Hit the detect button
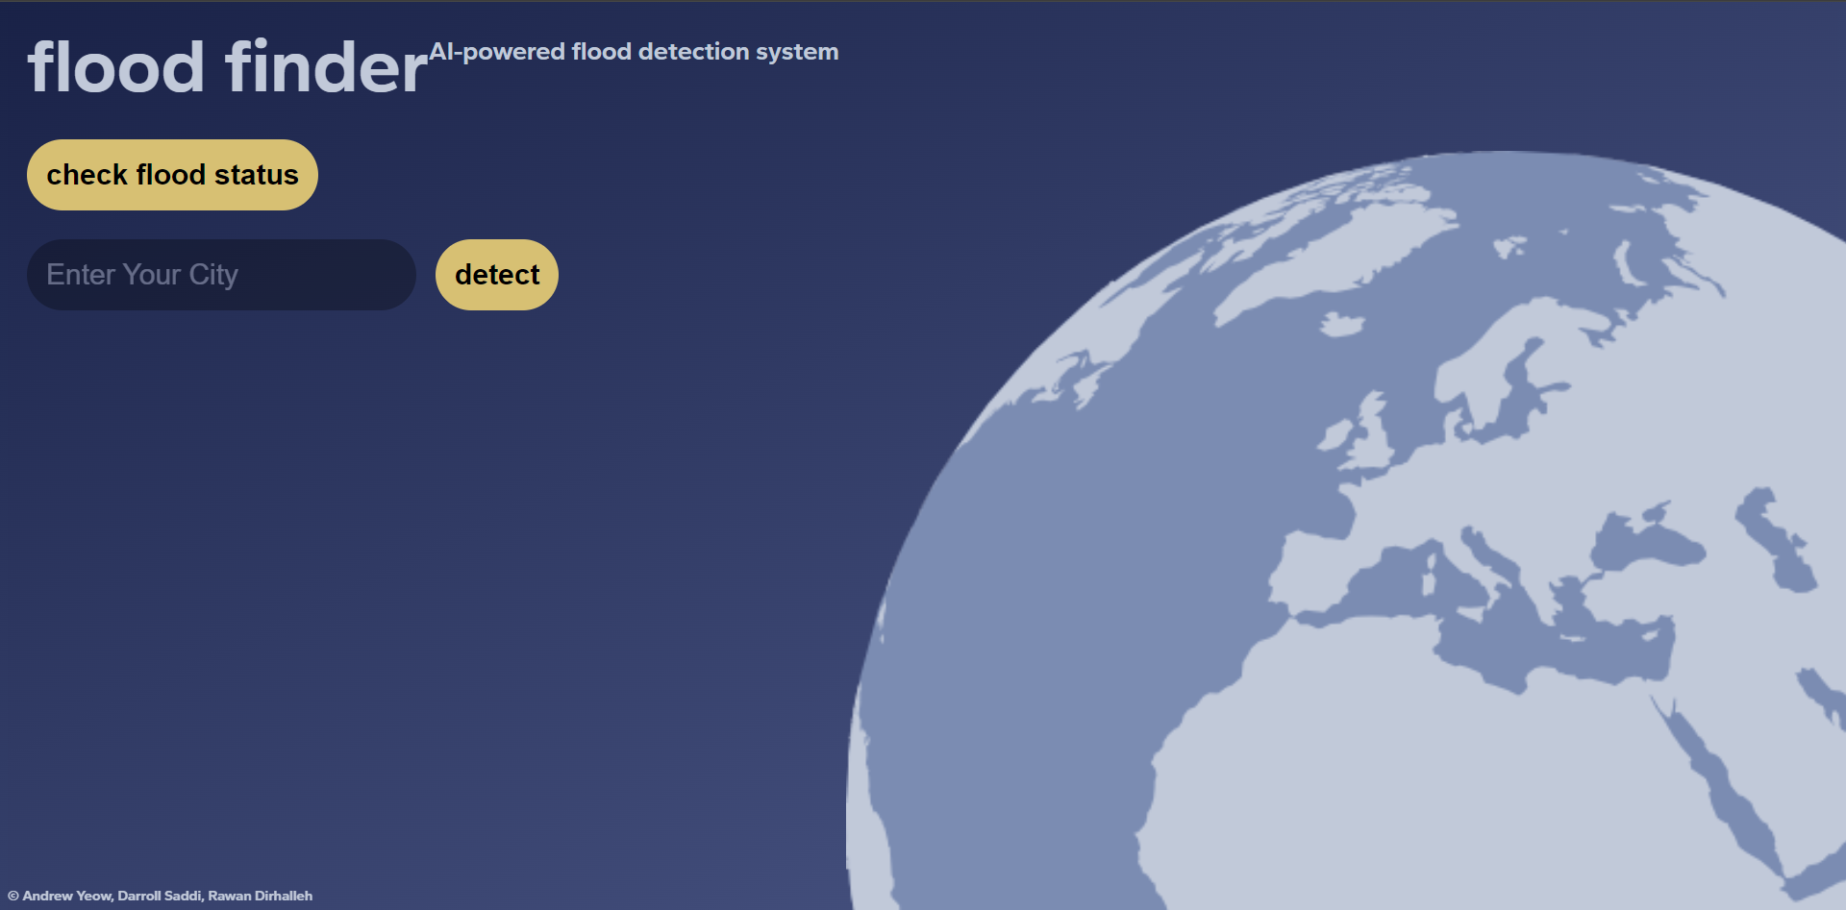 [497, 275]
